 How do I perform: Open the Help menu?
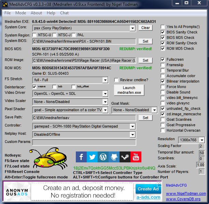click(51, 13)
